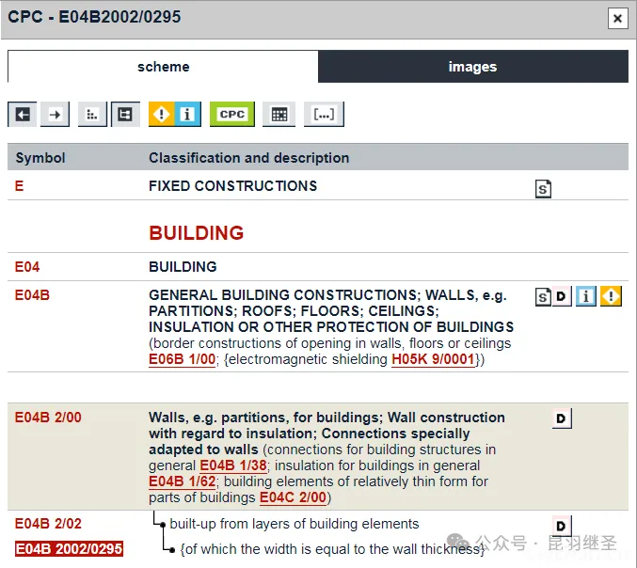Viewport: 637px width, 568px height.
Task: Click the green CPC toolbar button
Action: [231, 115]
